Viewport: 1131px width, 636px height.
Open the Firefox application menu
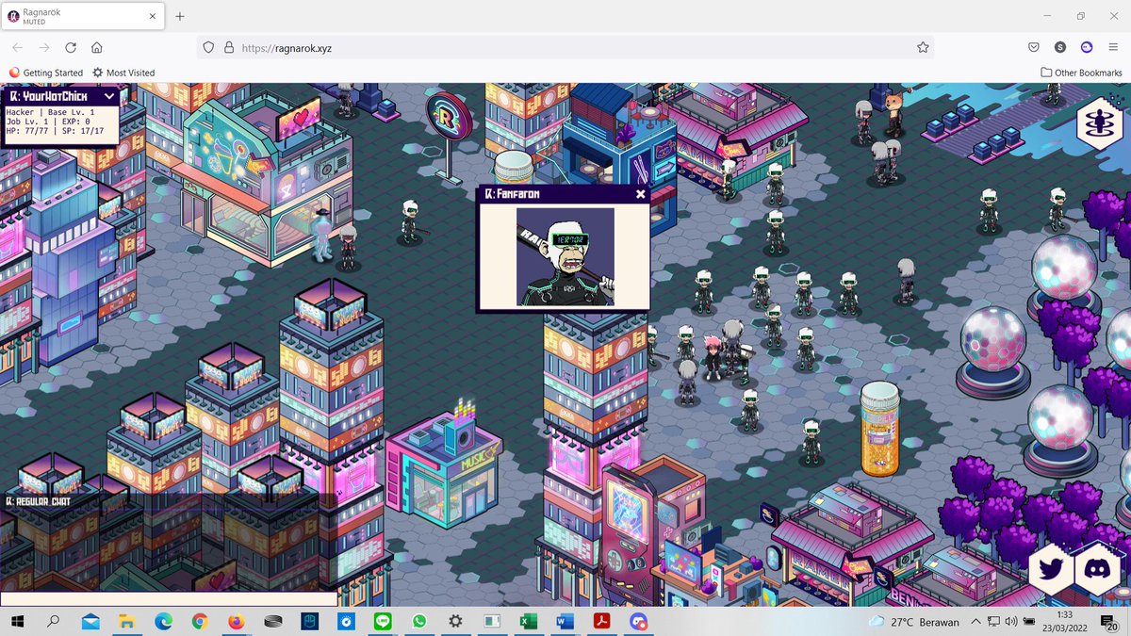point(1113,47)
